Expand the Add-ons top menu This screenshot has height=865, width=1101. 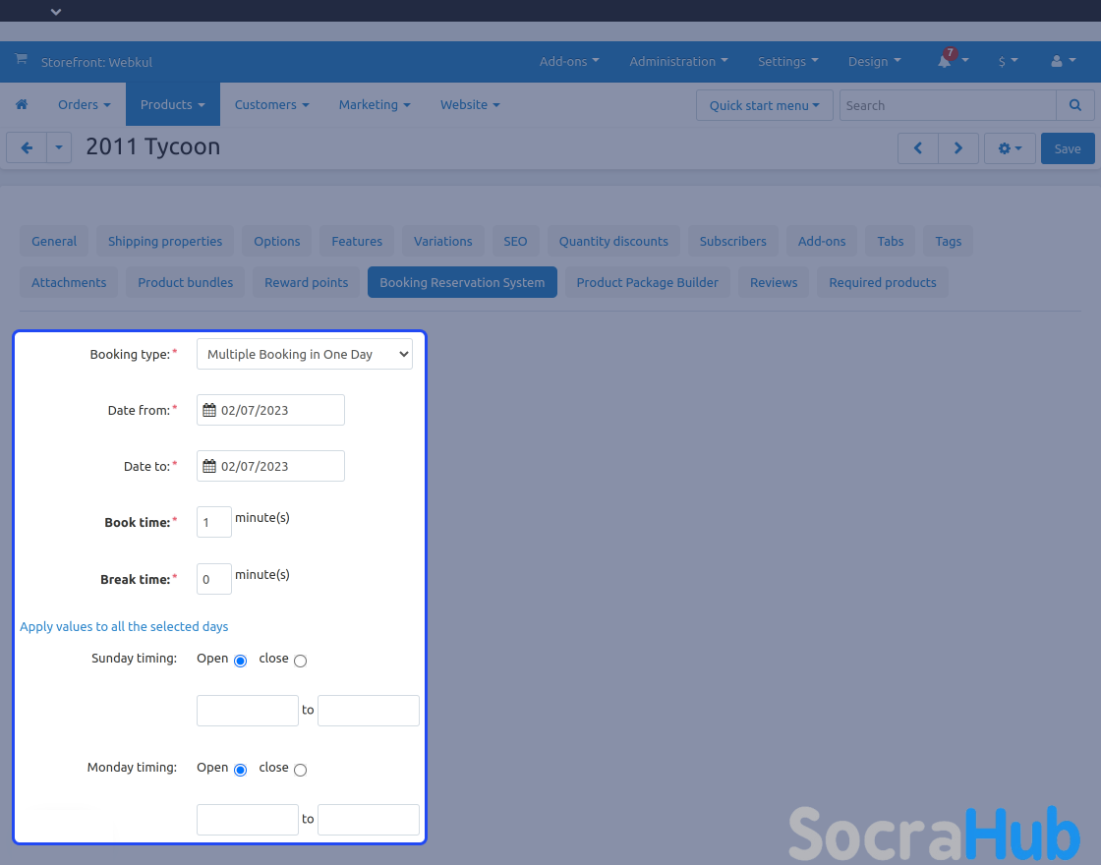pos(569,61)
